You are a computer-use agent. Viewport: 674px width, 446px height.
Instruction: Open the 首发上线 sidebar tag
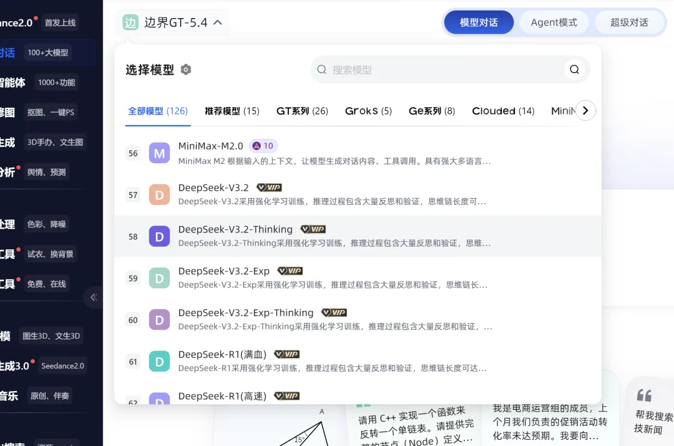click(60, 22)
